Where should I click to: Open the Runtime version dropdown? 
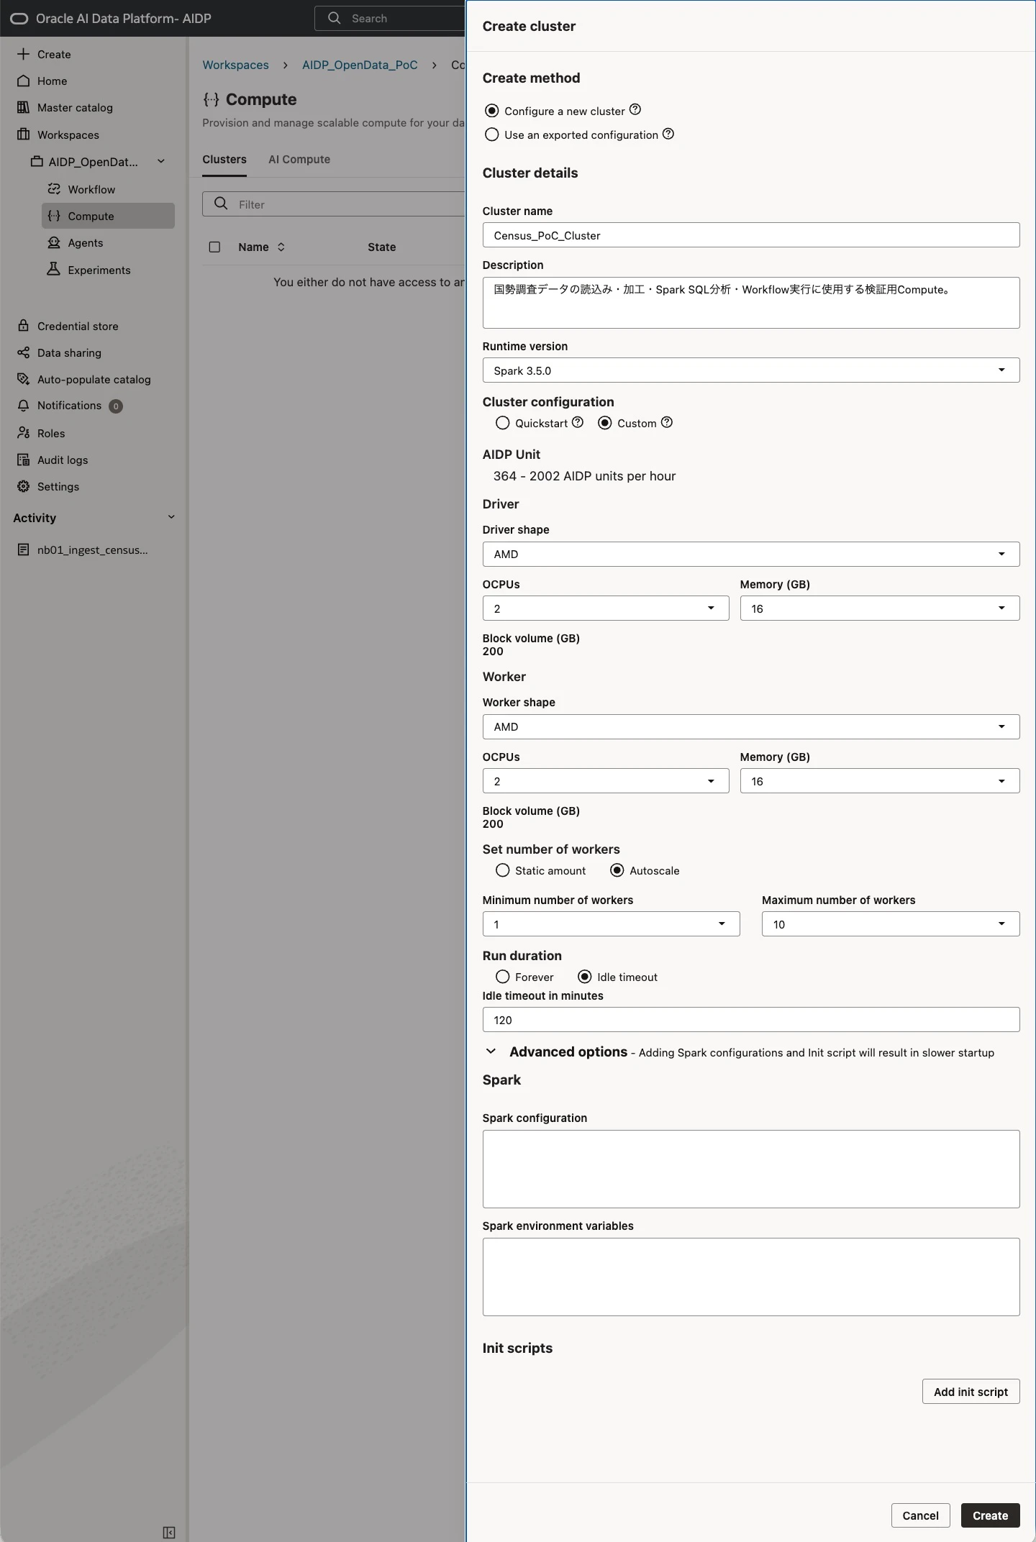coord(751,370)
